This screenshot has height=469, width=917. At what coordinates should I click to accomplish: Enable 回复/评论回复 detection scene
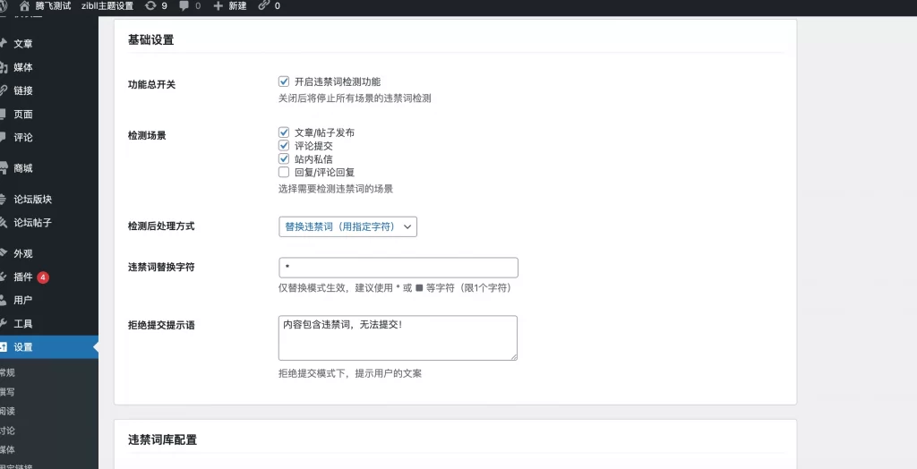pyautogui.click(x=284, y=172)
